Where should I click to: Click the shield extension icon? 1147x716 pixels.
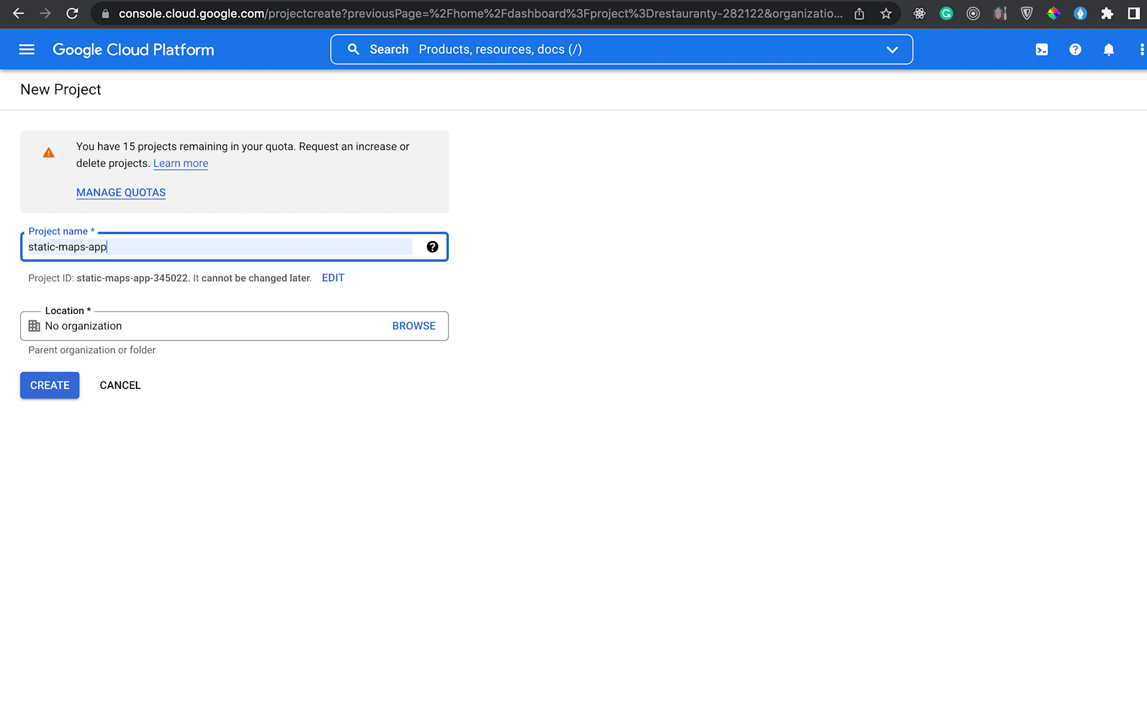1027,14
